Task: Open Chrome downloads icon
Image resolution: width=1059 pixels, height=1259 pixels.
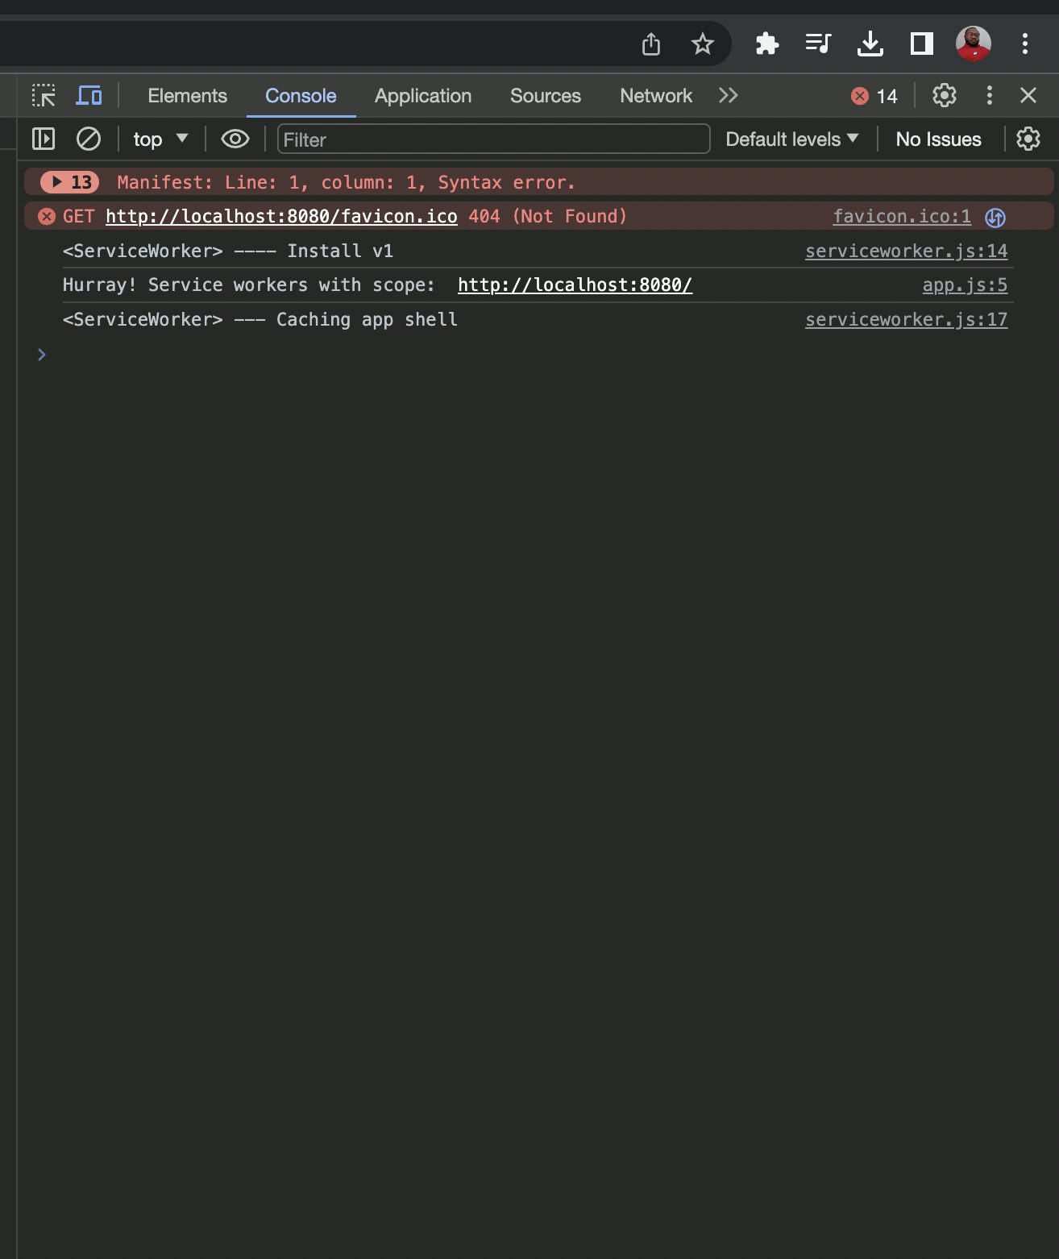Action: 870,44
